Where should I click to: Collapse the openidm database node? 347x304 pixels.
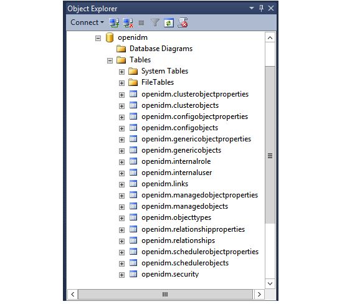[x=98, y=38]
